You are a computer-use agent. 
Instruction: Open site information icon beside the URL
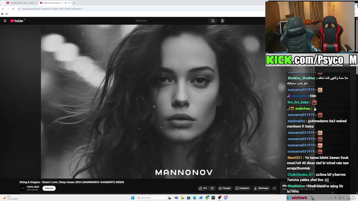(x=19, y=9)
